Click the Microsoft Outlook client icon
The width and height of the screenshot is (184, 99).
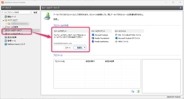pyautogui.click(x=93, y=35)
